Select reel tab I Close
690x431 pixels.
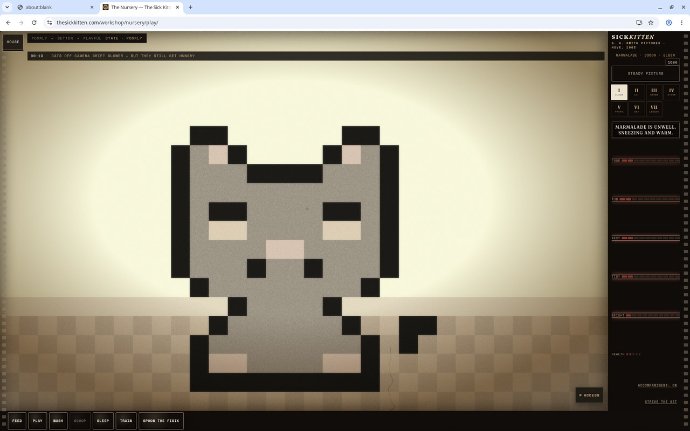pyautogui.click(x=619, y=92)
